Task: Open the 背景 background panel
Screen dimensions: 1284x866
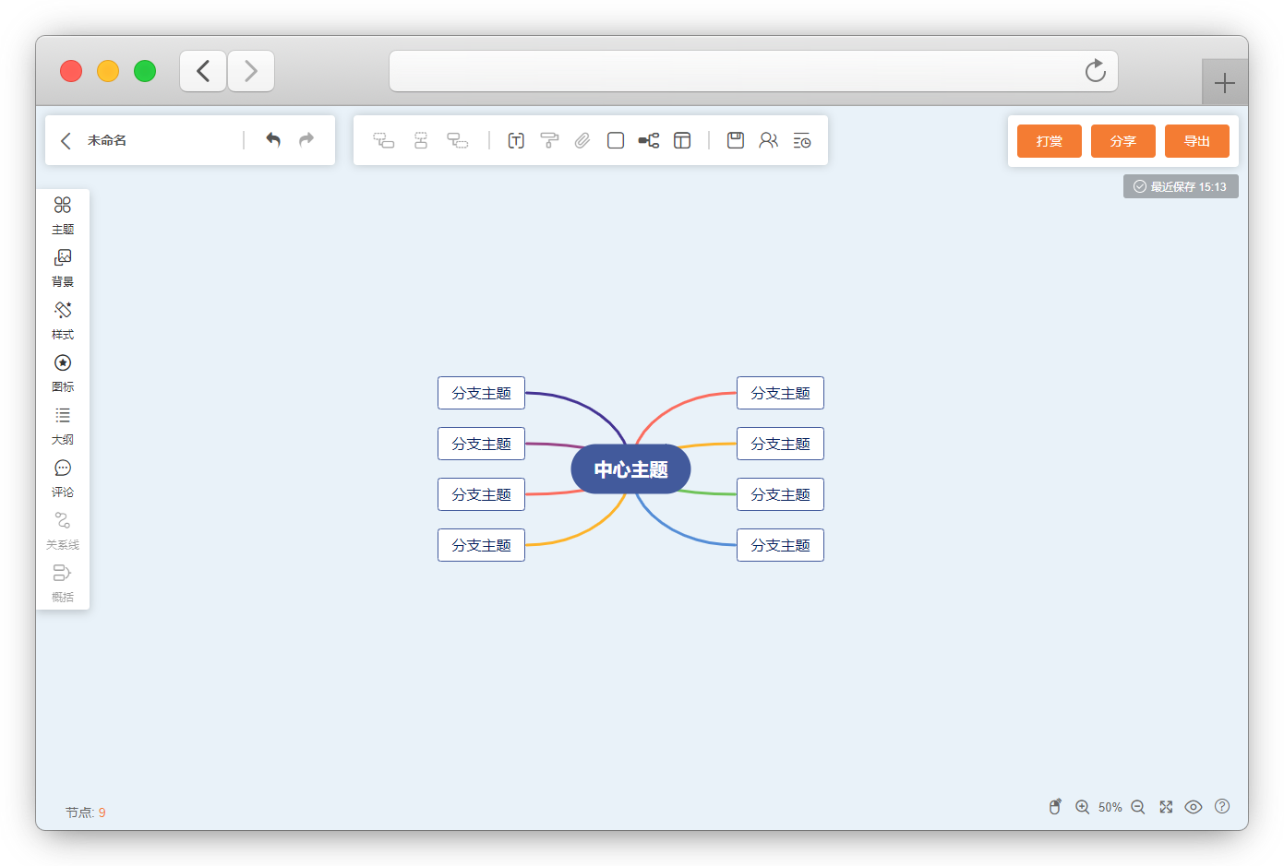Action: point(63,268)
